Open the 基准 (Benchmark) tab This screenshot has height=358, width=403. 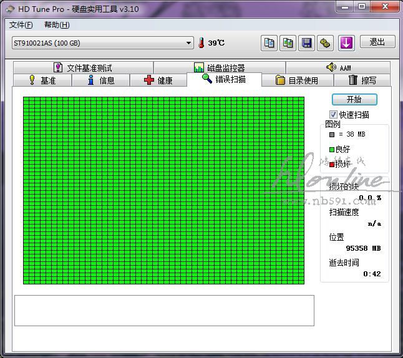click(x=42, y=80)
